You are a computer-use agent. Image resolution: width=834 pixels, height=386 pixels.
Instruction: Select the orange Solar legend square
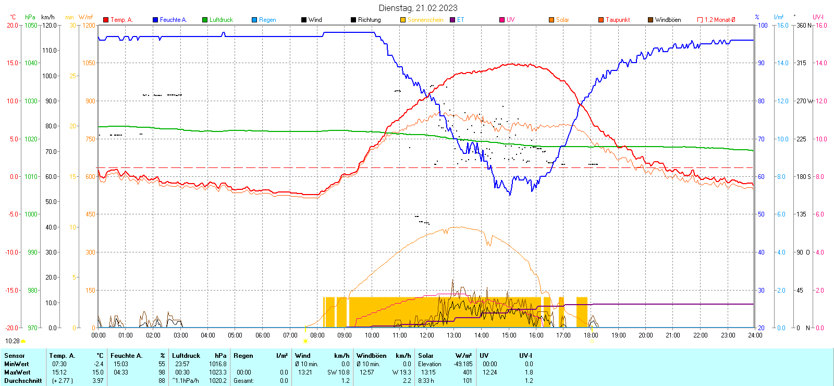[551, 20]
